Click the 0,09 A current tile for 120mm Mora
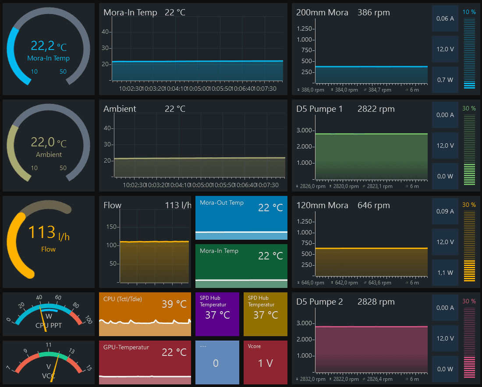The height and width of the screenshot is (387, 482). pos(445,212)
